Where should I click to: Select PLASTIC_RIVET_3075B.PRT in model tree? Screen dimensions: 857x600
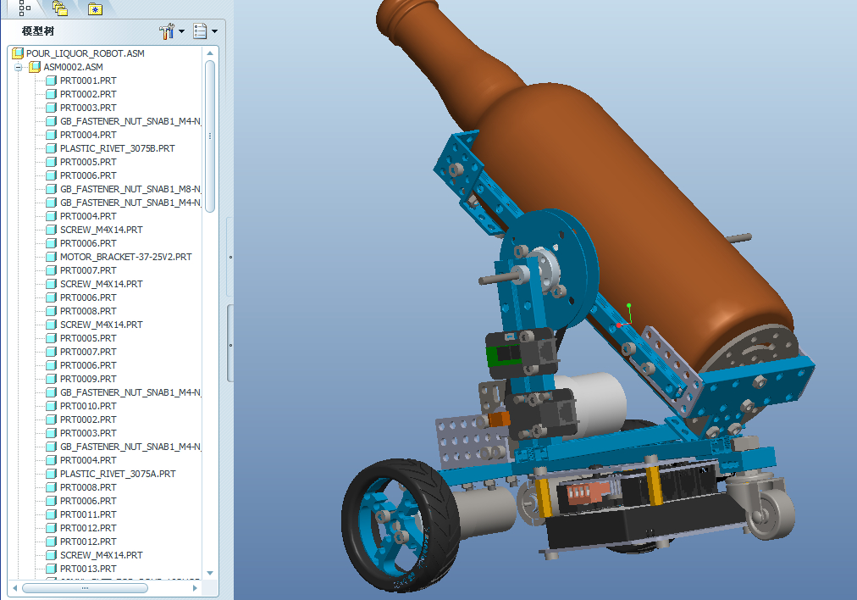(118, 148)
